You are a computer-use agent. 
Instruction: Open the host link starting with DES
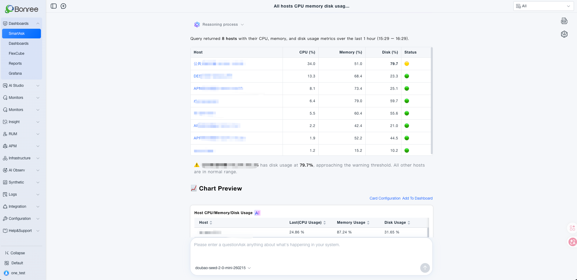coord(213,76)
